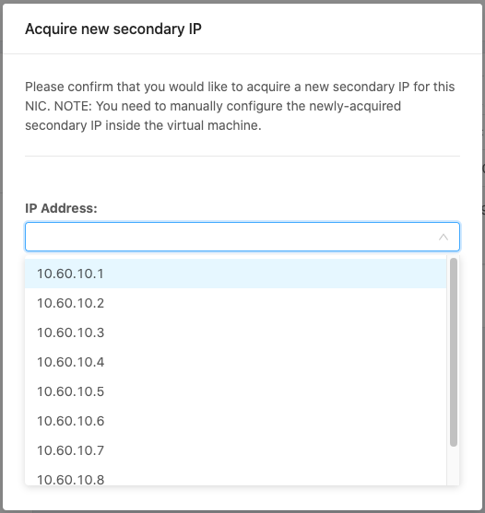The width and height of the screenshot is (485, 513).
Task: Choose 10.60.10.2 from the list
Action: (x=236, y=303)
